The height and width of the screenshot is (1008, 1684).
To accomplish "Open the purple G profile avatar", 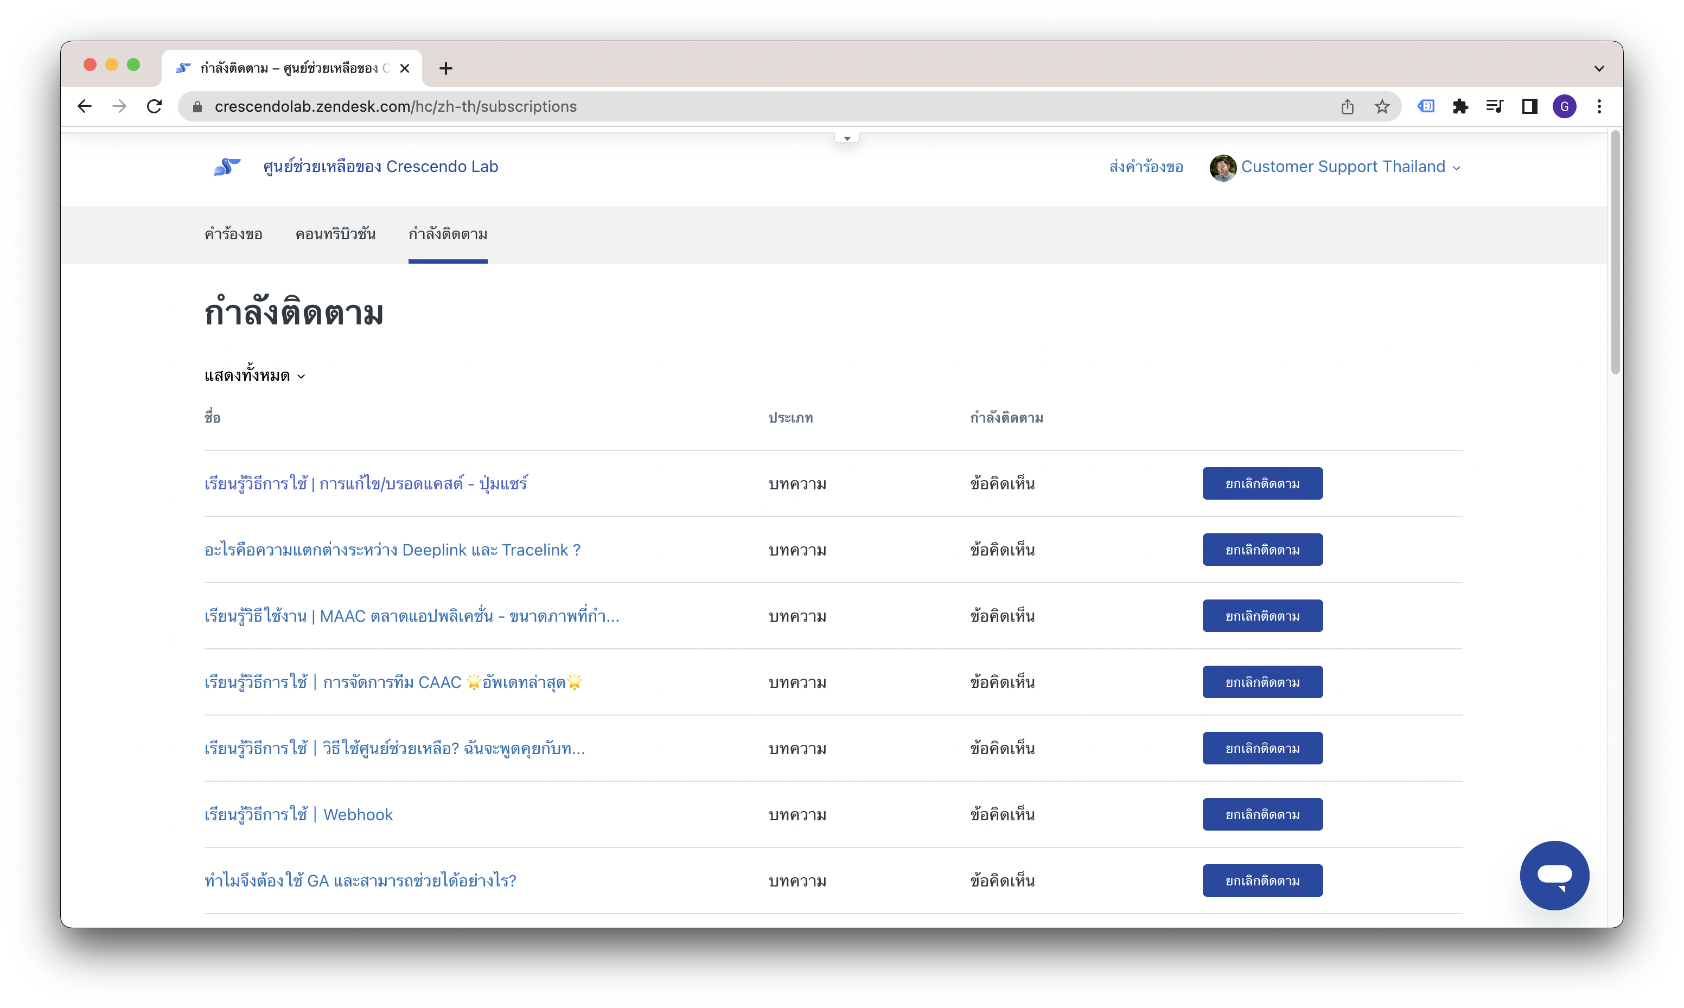I will (1565, 107).
